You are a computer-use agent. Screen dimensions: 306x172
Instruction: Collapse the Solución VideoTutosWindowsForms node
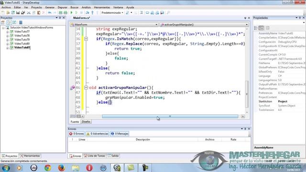tap(3, 28)
